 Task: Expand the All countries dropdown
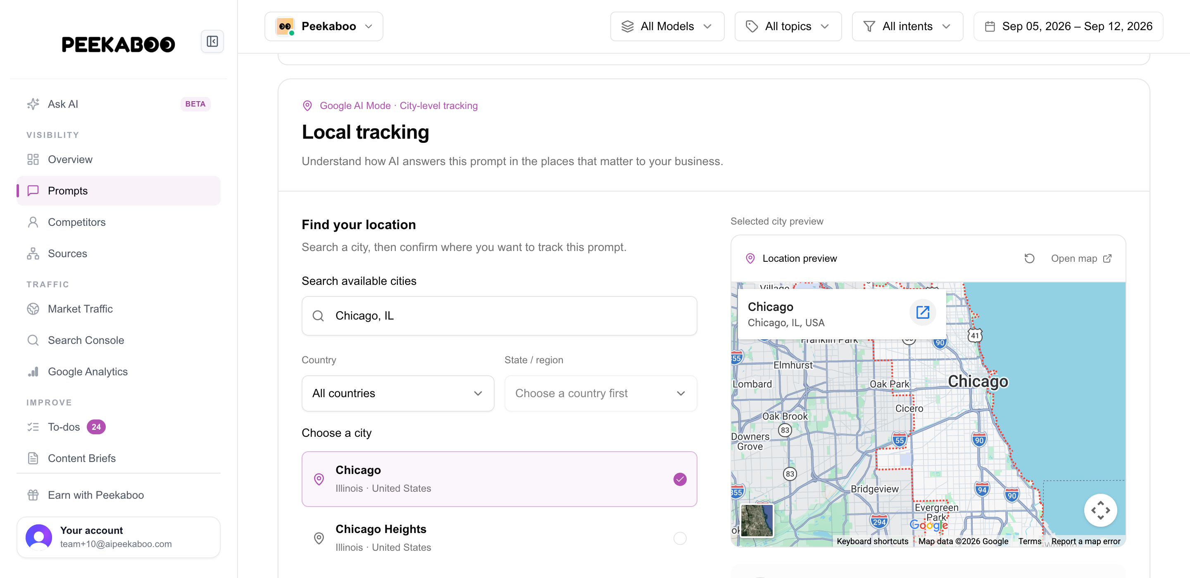coord(398,393)
